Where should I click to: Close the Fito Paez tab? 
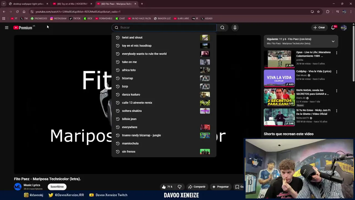pos(135,4)
